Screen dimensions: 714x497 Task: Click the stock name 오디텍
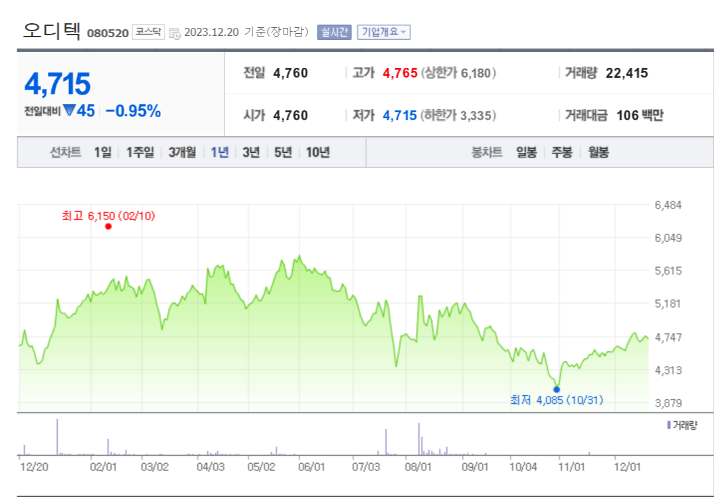coord(51,31)
